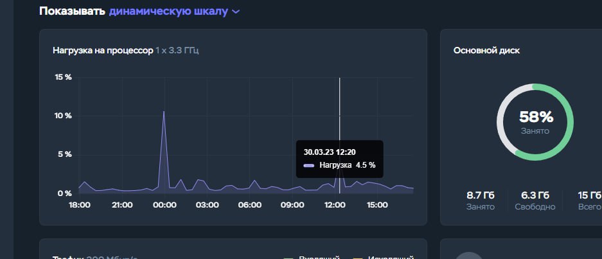Click the "15 Гб Всего" disk stat
The width and height of the screenshot is (602, 259).
588,201
